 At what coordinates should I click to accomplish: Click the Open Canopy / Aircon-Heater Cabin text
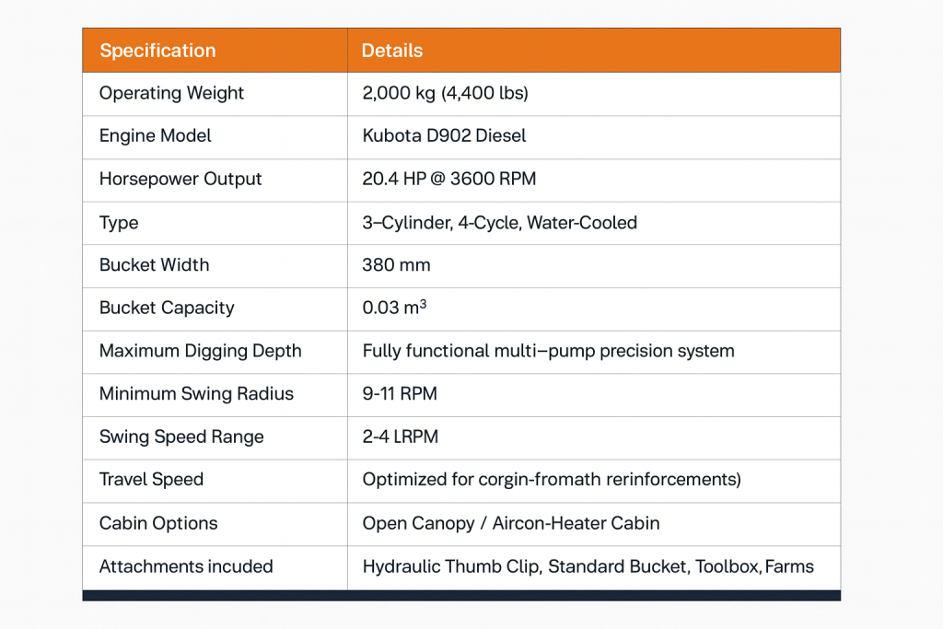click(x=511, y=522)
